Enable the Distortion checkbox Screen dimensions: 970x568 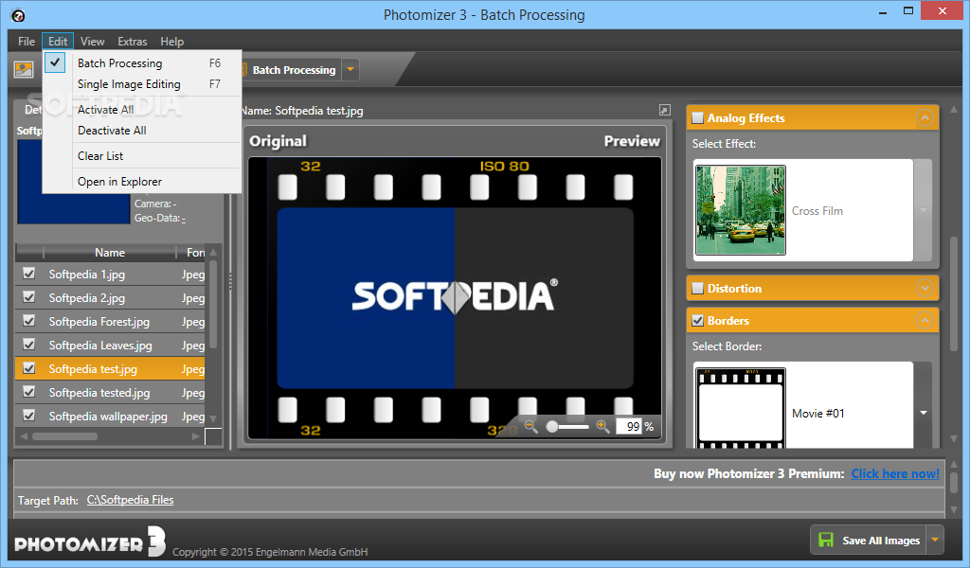(x=697, y=288)
